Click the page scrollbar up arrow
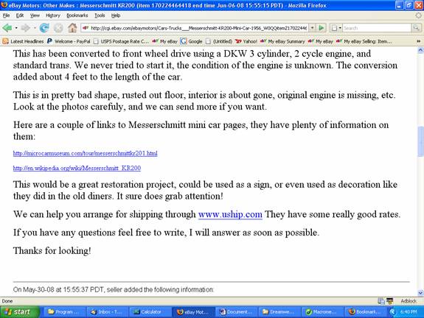424x318 pixels. click(420, 50)
